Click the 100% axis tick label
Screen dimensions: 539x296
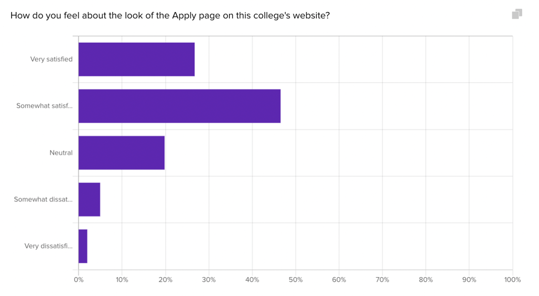click(513, 280)
